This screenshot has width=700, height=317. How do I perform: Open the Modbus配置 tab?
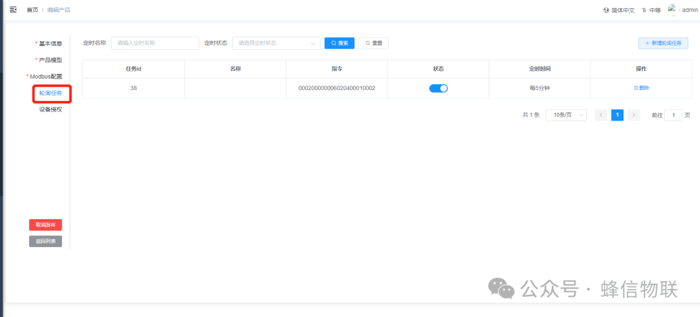46,76
